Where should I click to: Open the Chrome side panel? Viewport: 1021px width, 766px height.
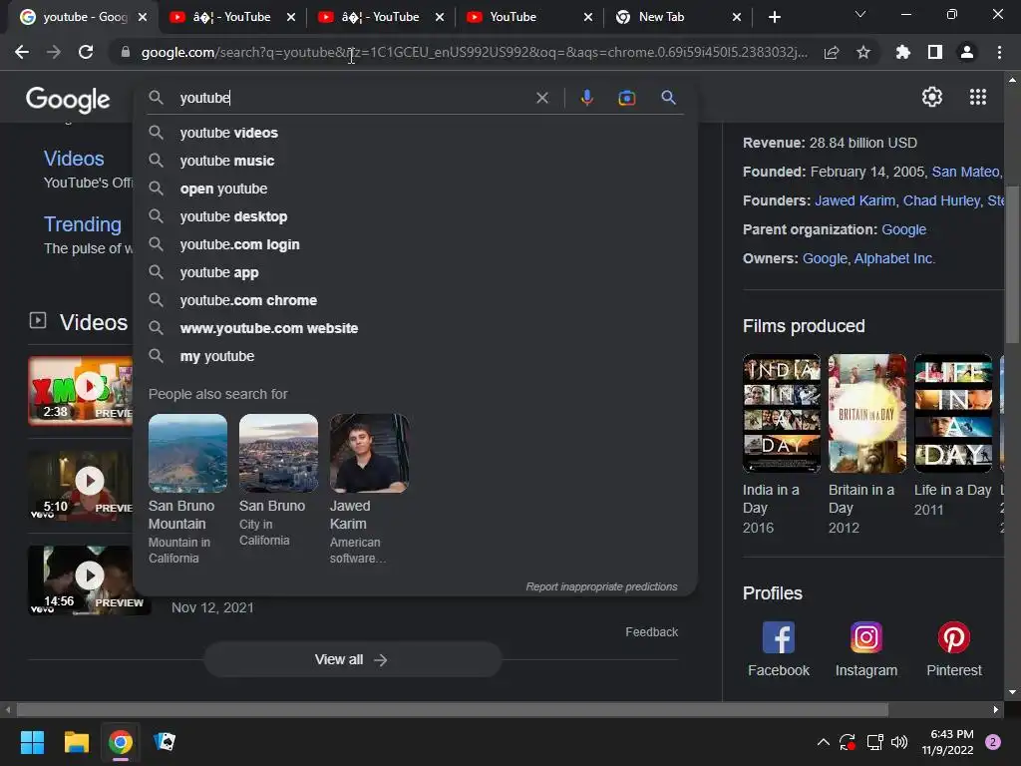[935, 52]
